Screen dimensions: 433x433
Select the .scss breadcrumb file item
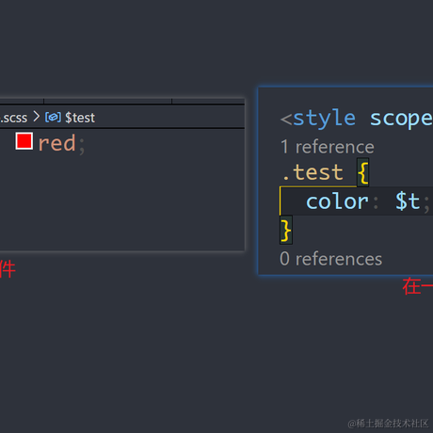pos(14,118)
